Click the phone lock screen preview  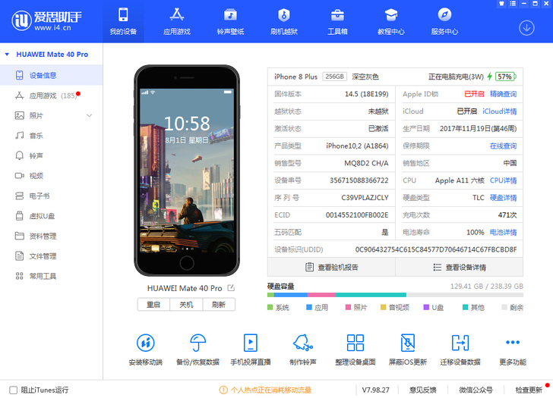(x=187, y=171)
